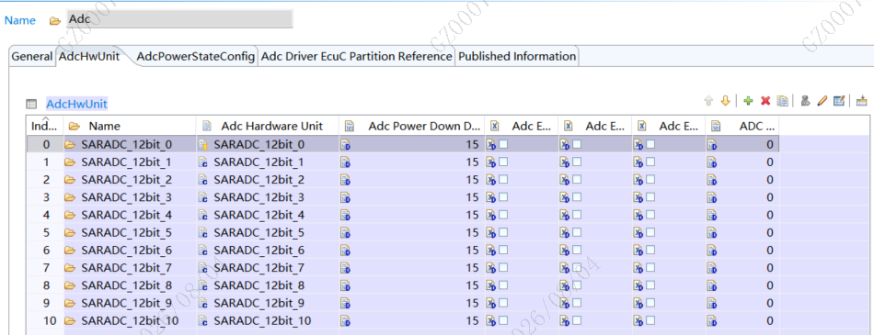Tick third Adc E... checkbox in SARADC_12bit_2 row
The image size is (874, 335).
[x=650, y=180]
